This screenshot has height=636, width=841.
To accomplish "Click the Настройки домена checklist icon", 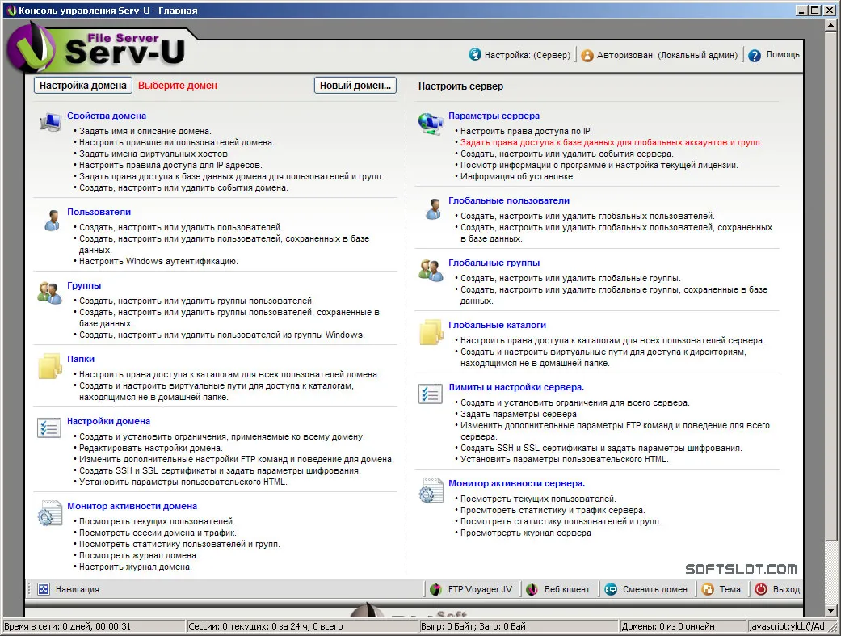I will pos(48,428).
